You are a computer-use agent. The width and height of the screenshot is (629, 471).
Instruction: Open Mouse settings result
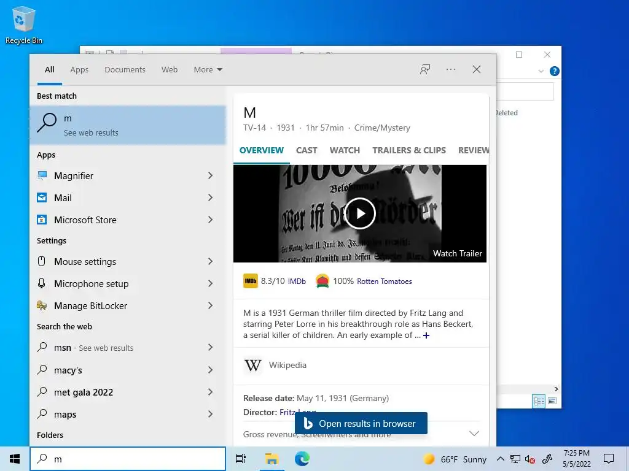point(128,261)
